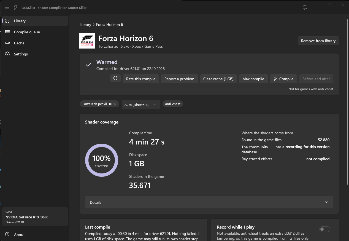The image size is (349, 241).
Task: Click the 1 GB disk space value
Action: click(137, 164)
